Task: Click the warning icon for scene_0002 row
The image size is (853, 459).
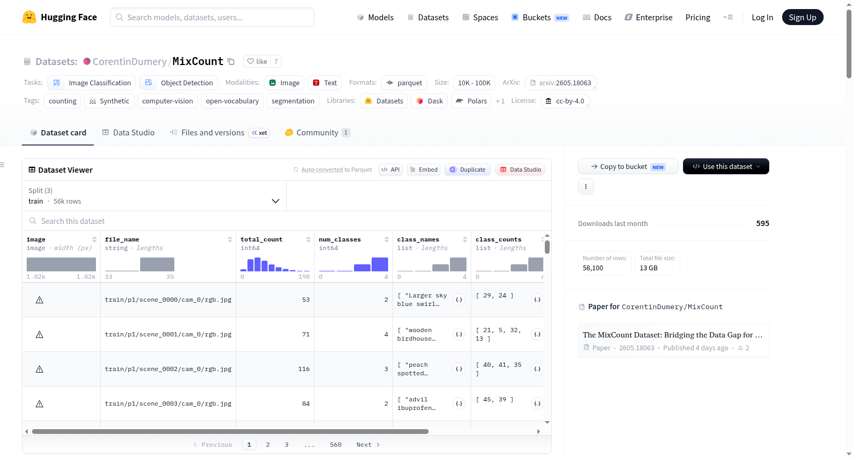Action: click(x=39, y=369)
